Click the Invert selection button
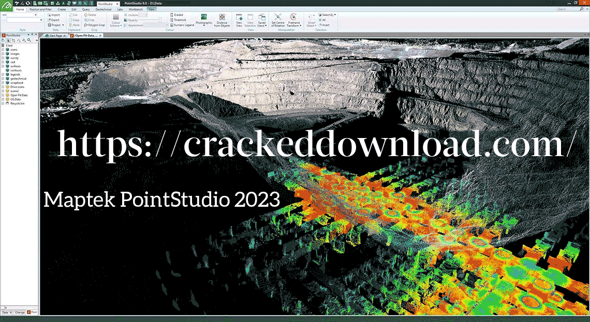Image resolution: width=590 pixels, height=322 pixels. [324, 25]
